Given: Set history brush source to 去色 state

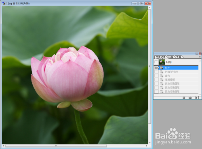Looking at the screenshot, I should (x=156, y=76).
